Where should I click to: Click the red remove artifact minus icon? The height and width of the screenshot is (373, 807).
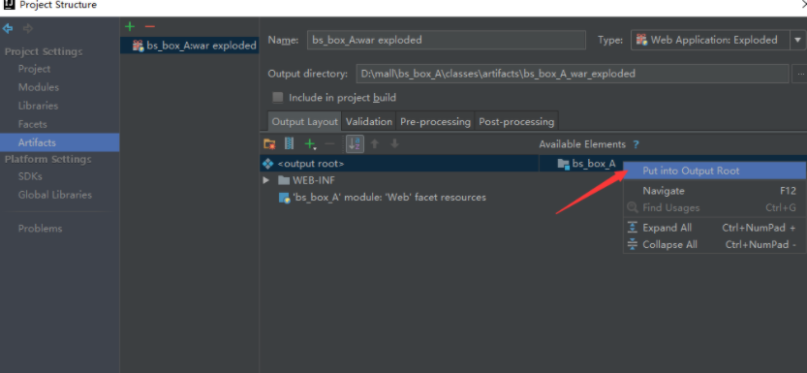click(150, 26)
